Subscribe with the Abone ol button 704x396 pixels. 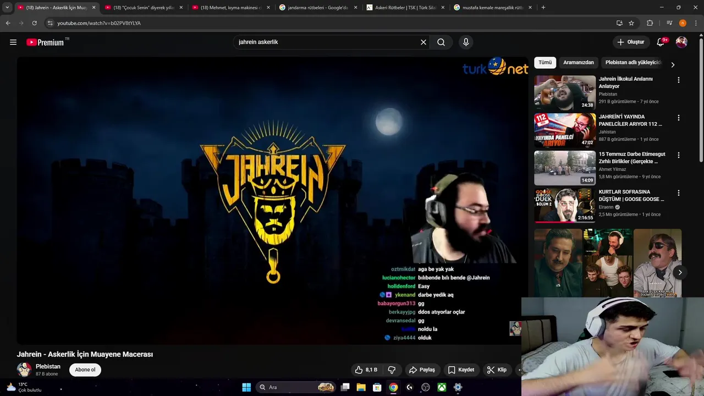(85, 370)
